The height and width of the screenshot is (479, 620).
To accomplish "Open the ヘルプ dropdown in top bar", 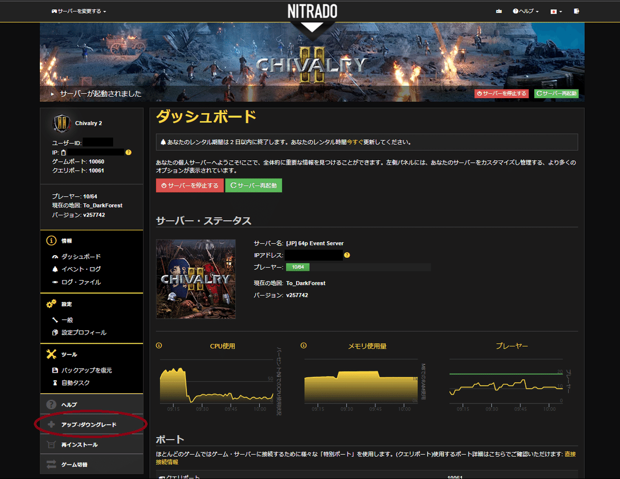I will pos(525,11).
